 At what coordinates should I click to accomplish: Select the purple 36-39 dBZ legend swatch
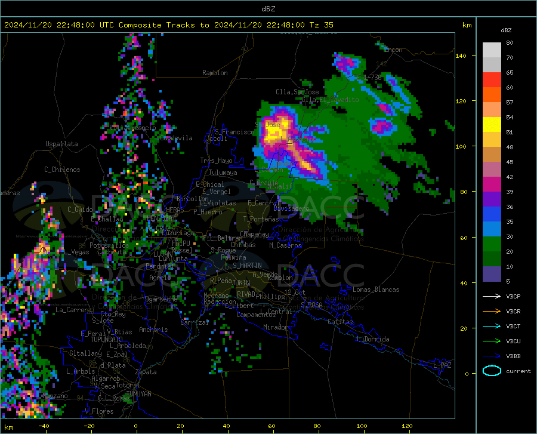click(x=492, y=199)
